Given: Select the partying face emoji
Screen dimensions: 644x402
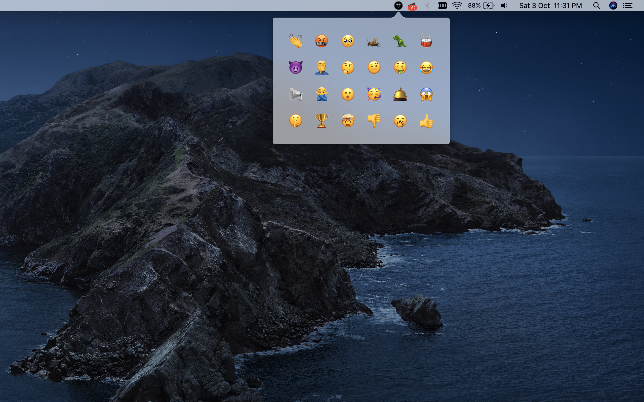Looking at the screenshot, I should coord(374,94).
